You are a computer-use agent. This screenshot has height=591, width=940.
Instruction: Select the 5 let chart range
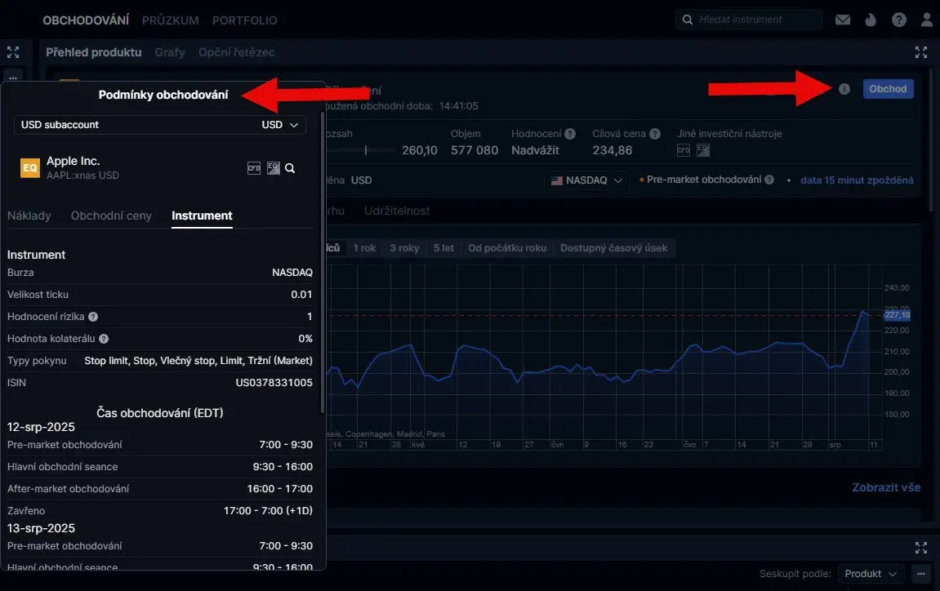[x=443, y=248]
